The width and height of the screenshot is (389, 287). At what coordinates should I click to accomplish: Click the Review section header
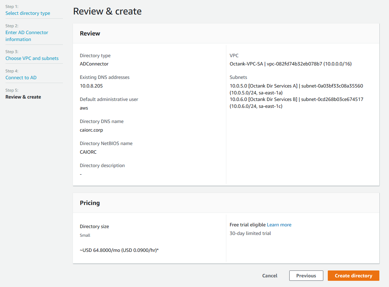point(90,33)
